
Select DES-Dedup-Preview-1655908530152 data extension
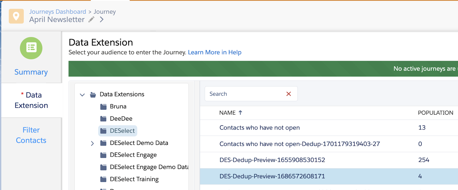point(272,160)
